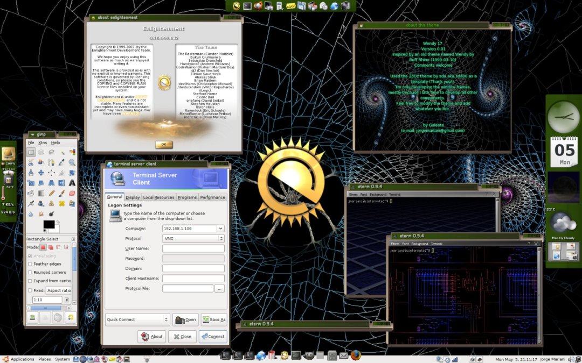
Task: Select the Paintbrush tool in GIMP toolbox
Action: point(61,194)
